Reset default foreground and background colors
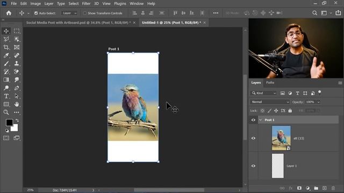Viewport: 344px width, 193px height. click(x=7, y=131)
